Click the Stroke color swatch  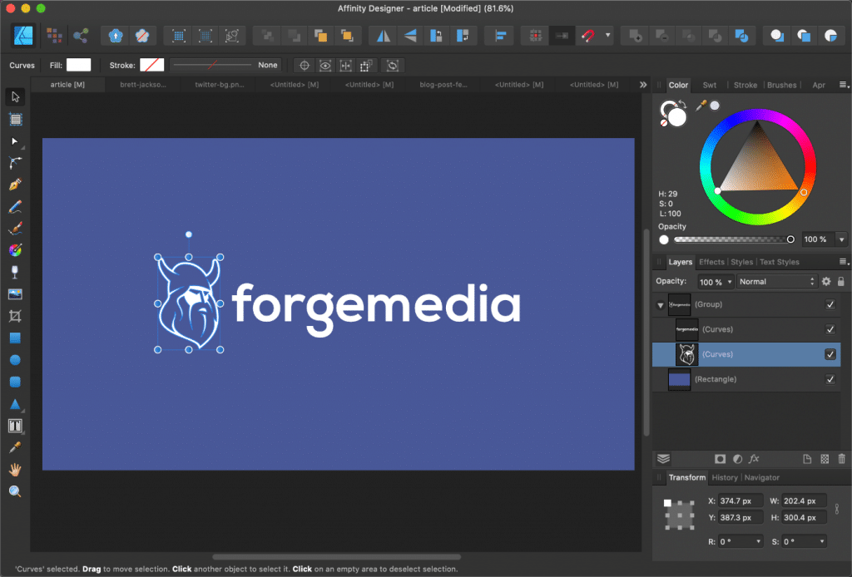pos(152,65)
